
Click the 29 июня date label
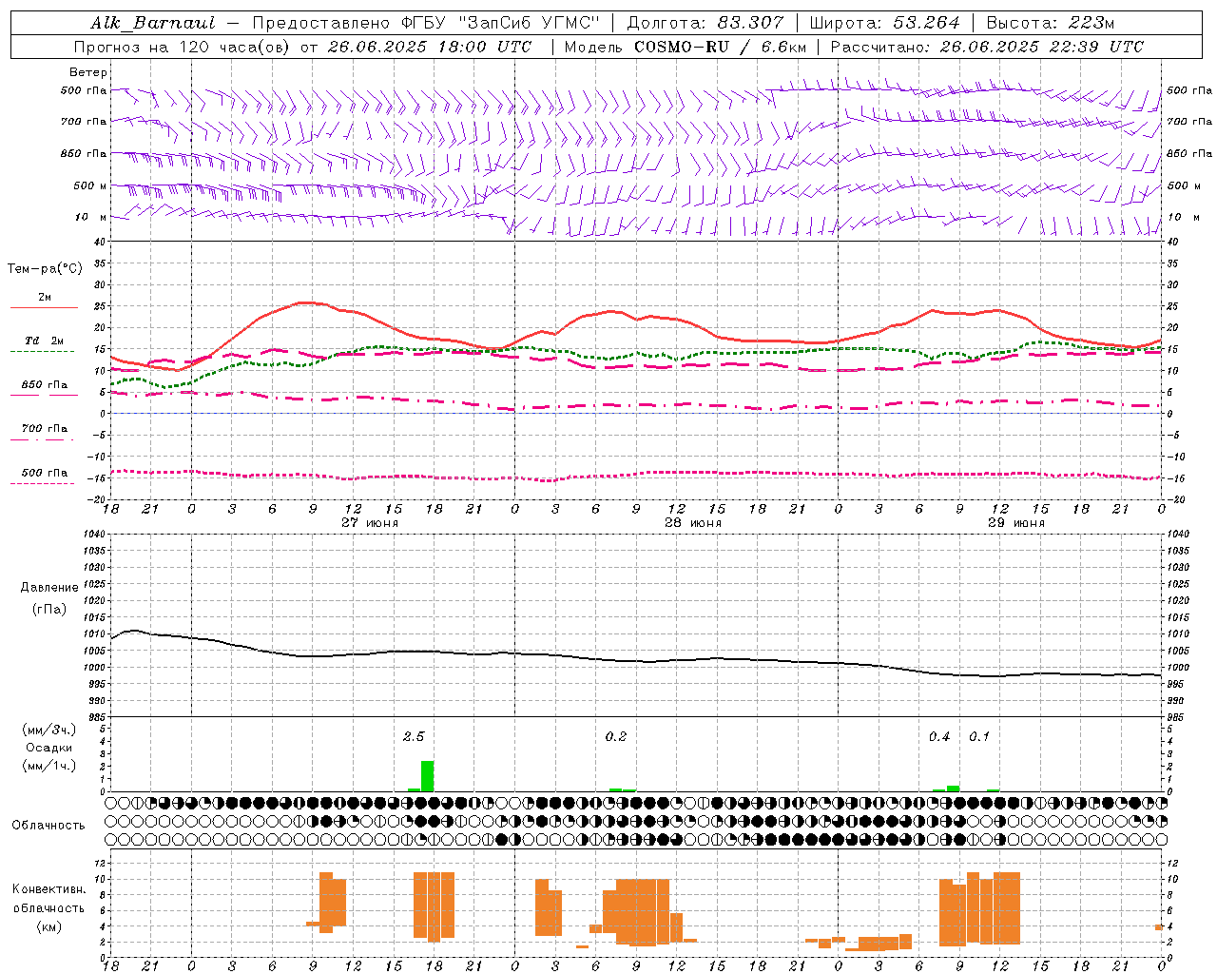(1015, 523)
